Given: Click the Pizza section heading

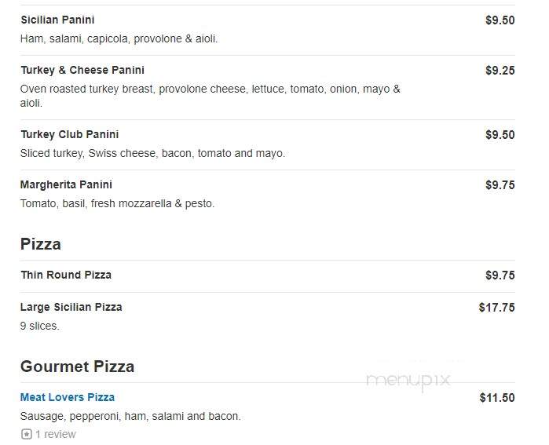Looking at the screenshot, I should click(41, 244).
